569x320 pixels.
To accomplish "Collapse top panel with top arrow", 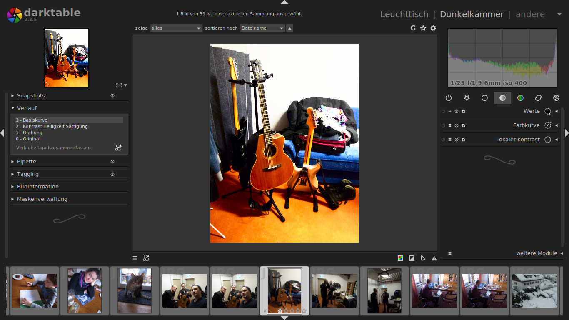I will (284, 2).
